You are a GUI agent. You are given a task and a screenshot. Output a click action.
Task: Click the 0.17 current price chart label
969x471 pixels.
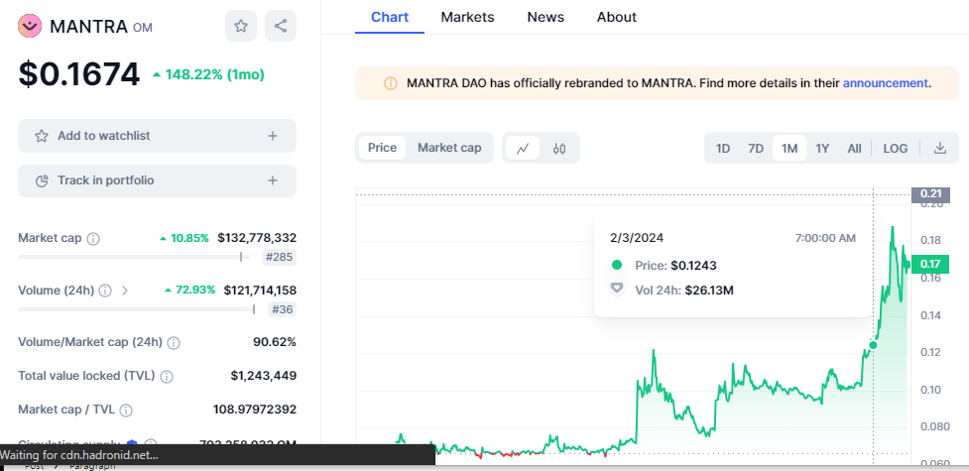tap(930, 264)
